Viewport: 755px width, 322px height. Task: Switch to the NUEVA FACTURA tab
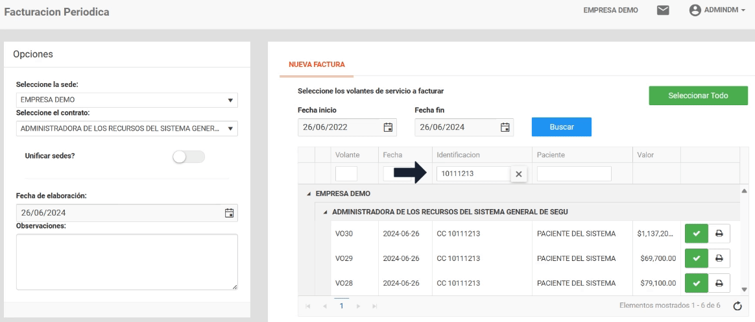[x=317, y=64]
